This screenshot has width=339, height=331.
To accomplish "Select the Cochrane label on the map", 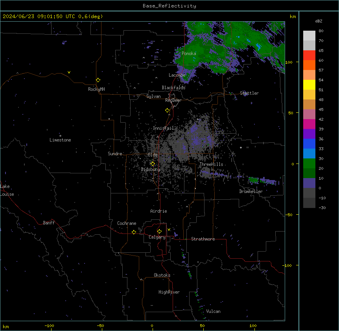I will tap(127, 223).
